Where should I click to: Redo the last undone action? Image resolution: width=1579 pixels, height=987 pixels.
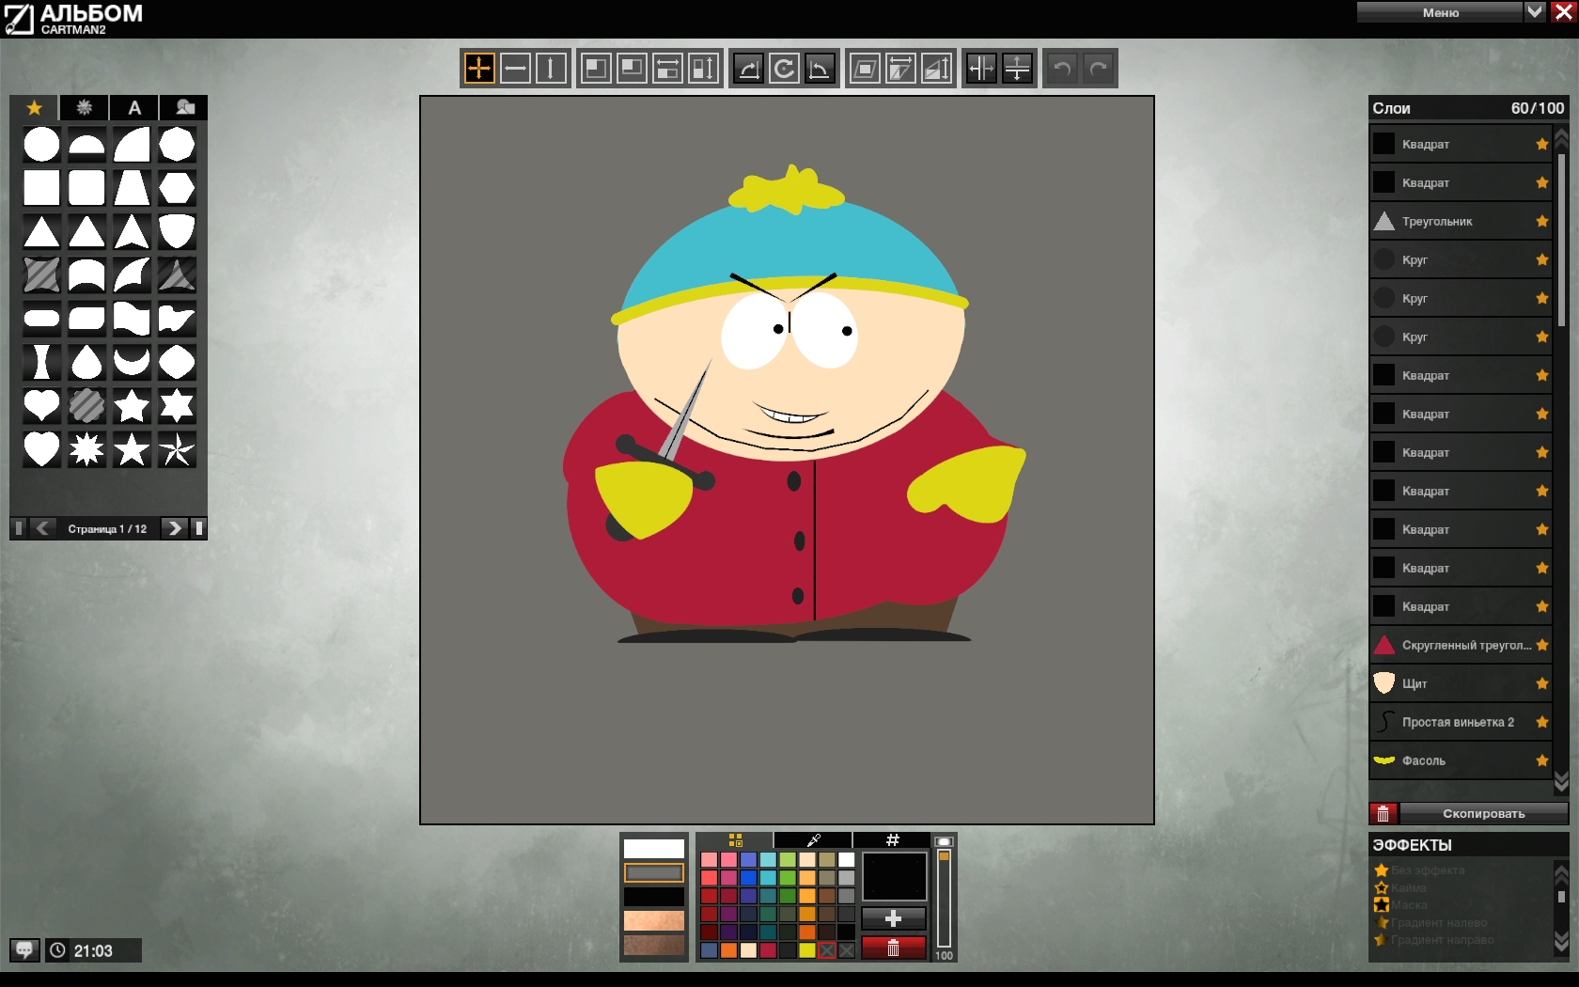[x=1098, y=68]
